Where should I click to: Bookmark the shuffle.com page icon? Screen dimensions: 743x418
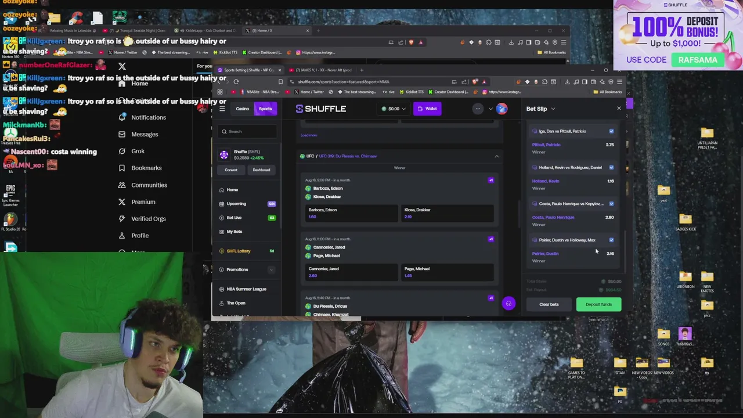(280, 82)
